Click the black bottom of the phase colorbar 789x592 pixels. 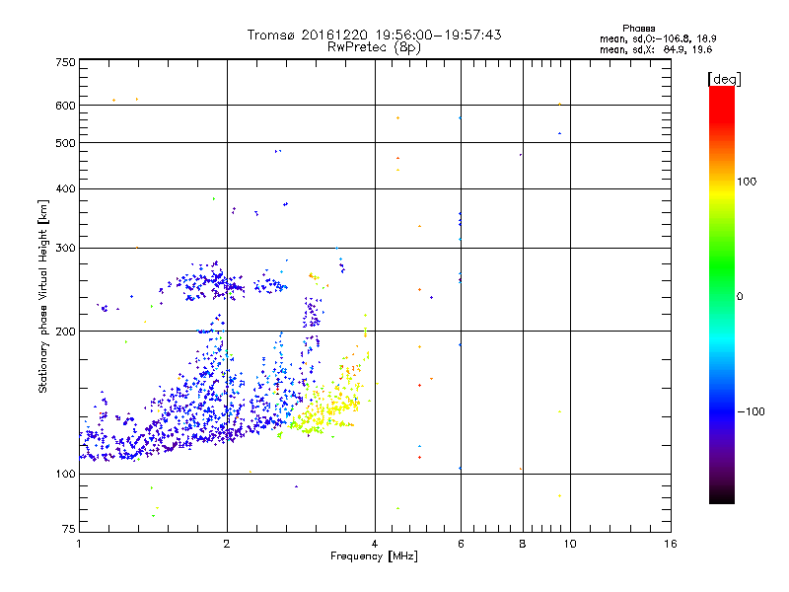click(x=722, y=496)
